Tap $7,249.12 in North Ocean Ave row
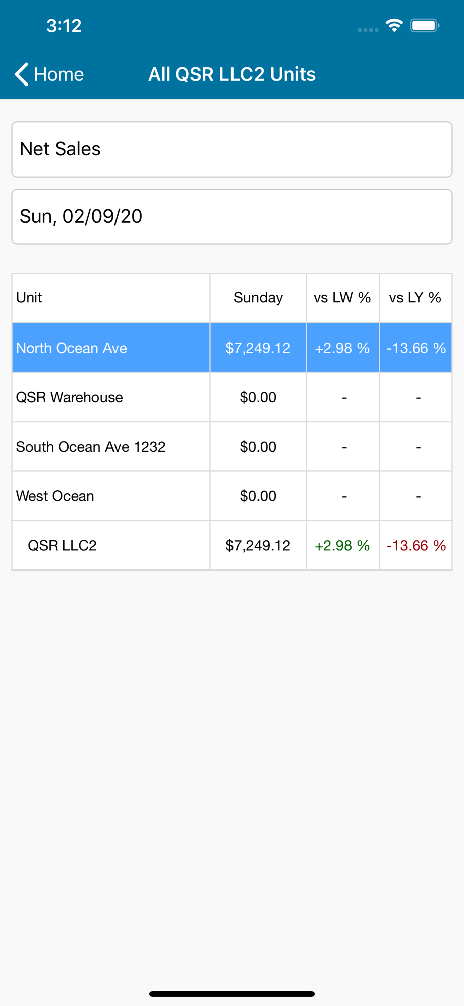Screen dimensions: 464x1006 coord(258,348)
